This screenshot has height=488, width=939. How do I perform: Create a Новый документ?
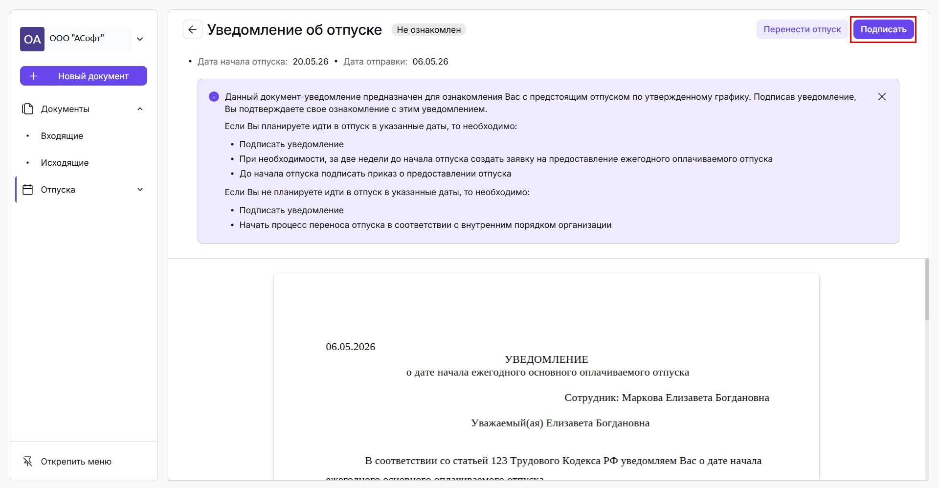click(x=84, y=76)
